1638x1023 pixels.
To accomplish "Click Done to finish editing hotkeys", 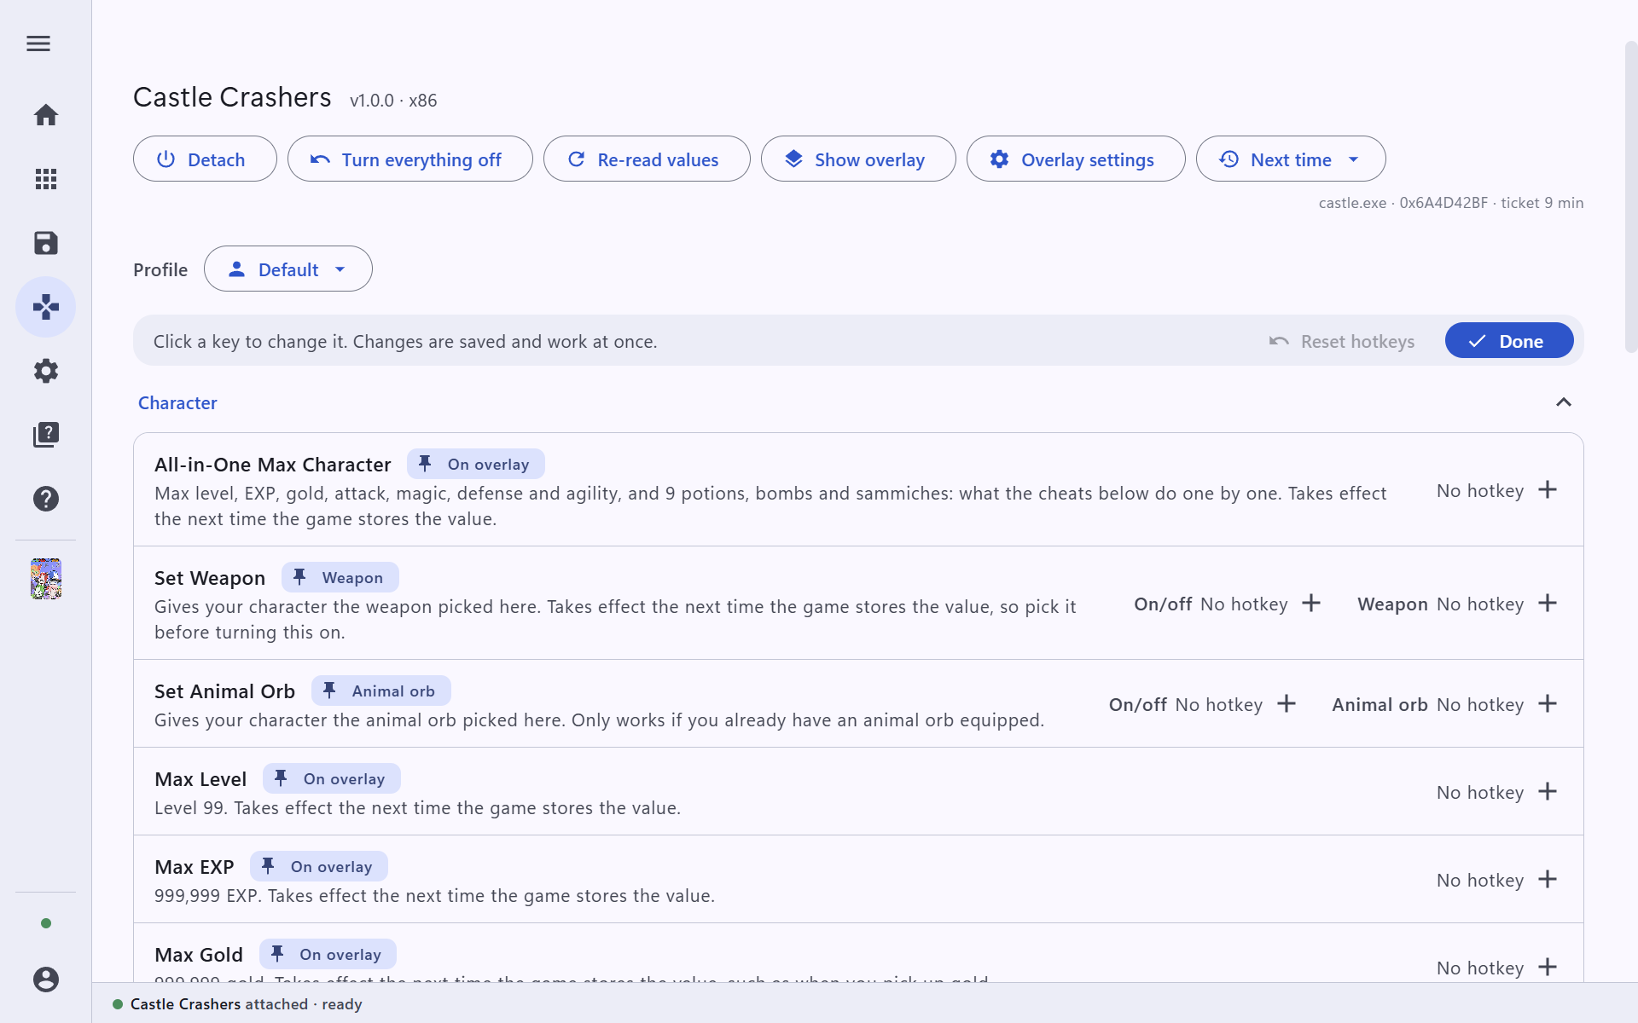I will [x=1509, y=341].
